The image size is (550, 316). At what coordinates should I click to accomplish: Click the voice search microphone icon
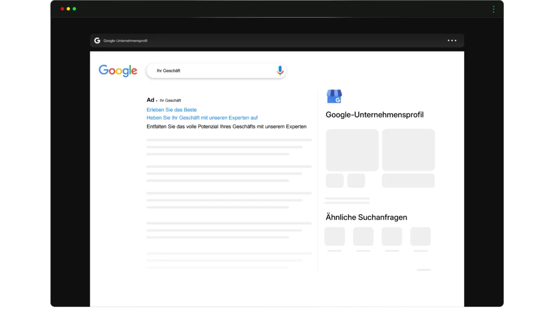[x=279, y=70]
